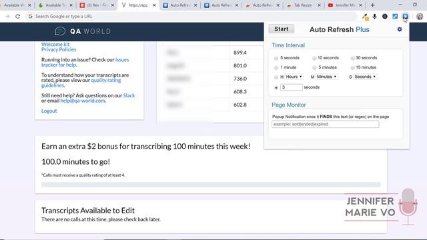This screenshot has width=427, height=240.
Task: Open Auto Refresh Plus settings gear
Action: point(400,29)
